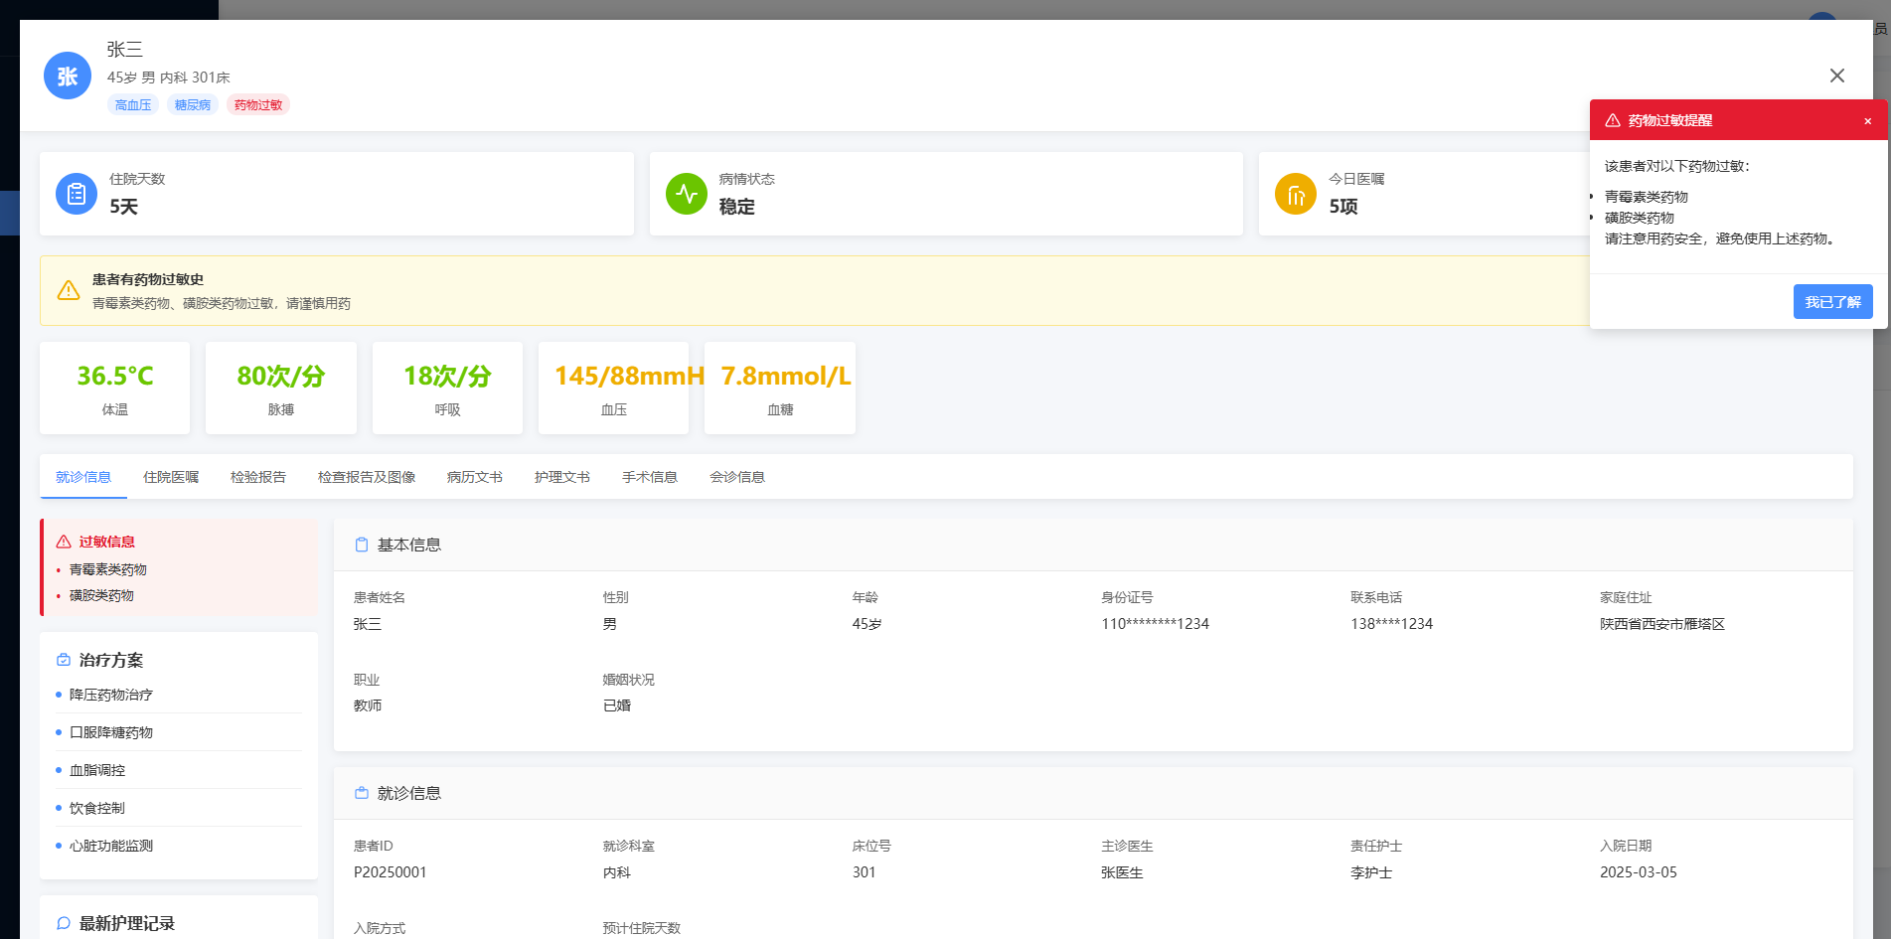Select the 高血压 tag

click(x=133, y=104)
